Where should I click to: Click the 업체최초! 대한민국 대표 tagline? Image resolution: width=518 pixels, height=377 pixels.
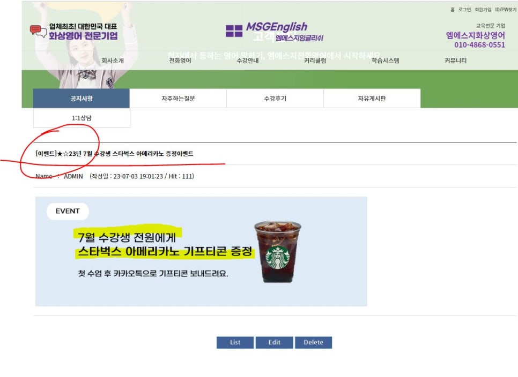[x=83, y=26]
